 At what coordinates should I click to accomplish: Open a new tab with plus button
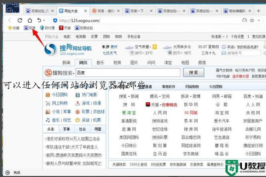(258, 11)
